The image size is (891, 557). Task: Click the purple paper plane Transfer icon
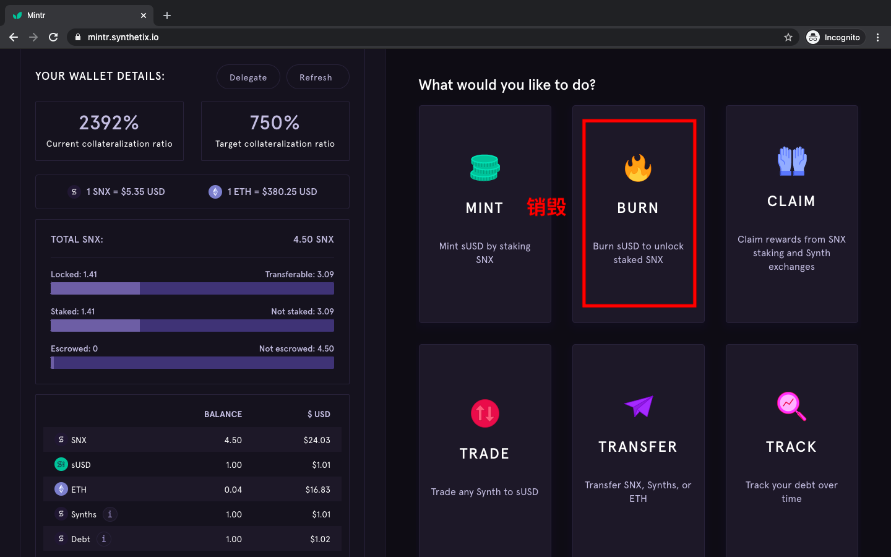(639, 407)
